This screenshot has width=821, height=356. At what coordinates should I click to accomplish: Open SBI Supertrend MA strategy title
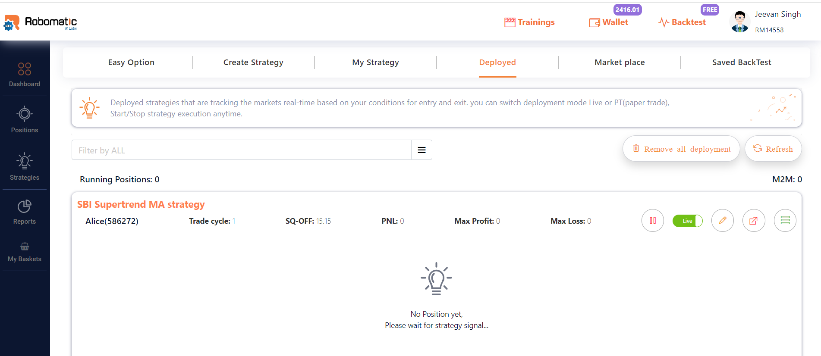141,204
